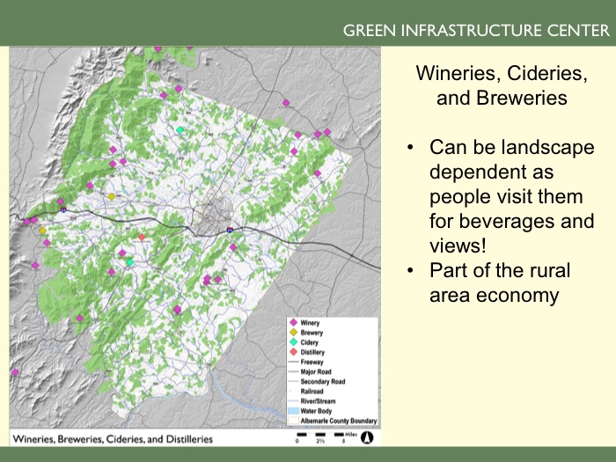Click the Albemarle County Boundary legend swatch
616x462 pixels.
pos(292,421)
